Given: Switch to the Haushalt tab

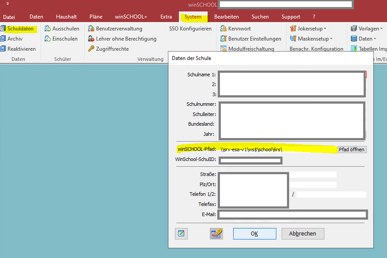Looking at the screenshot, I should (66, 17).
